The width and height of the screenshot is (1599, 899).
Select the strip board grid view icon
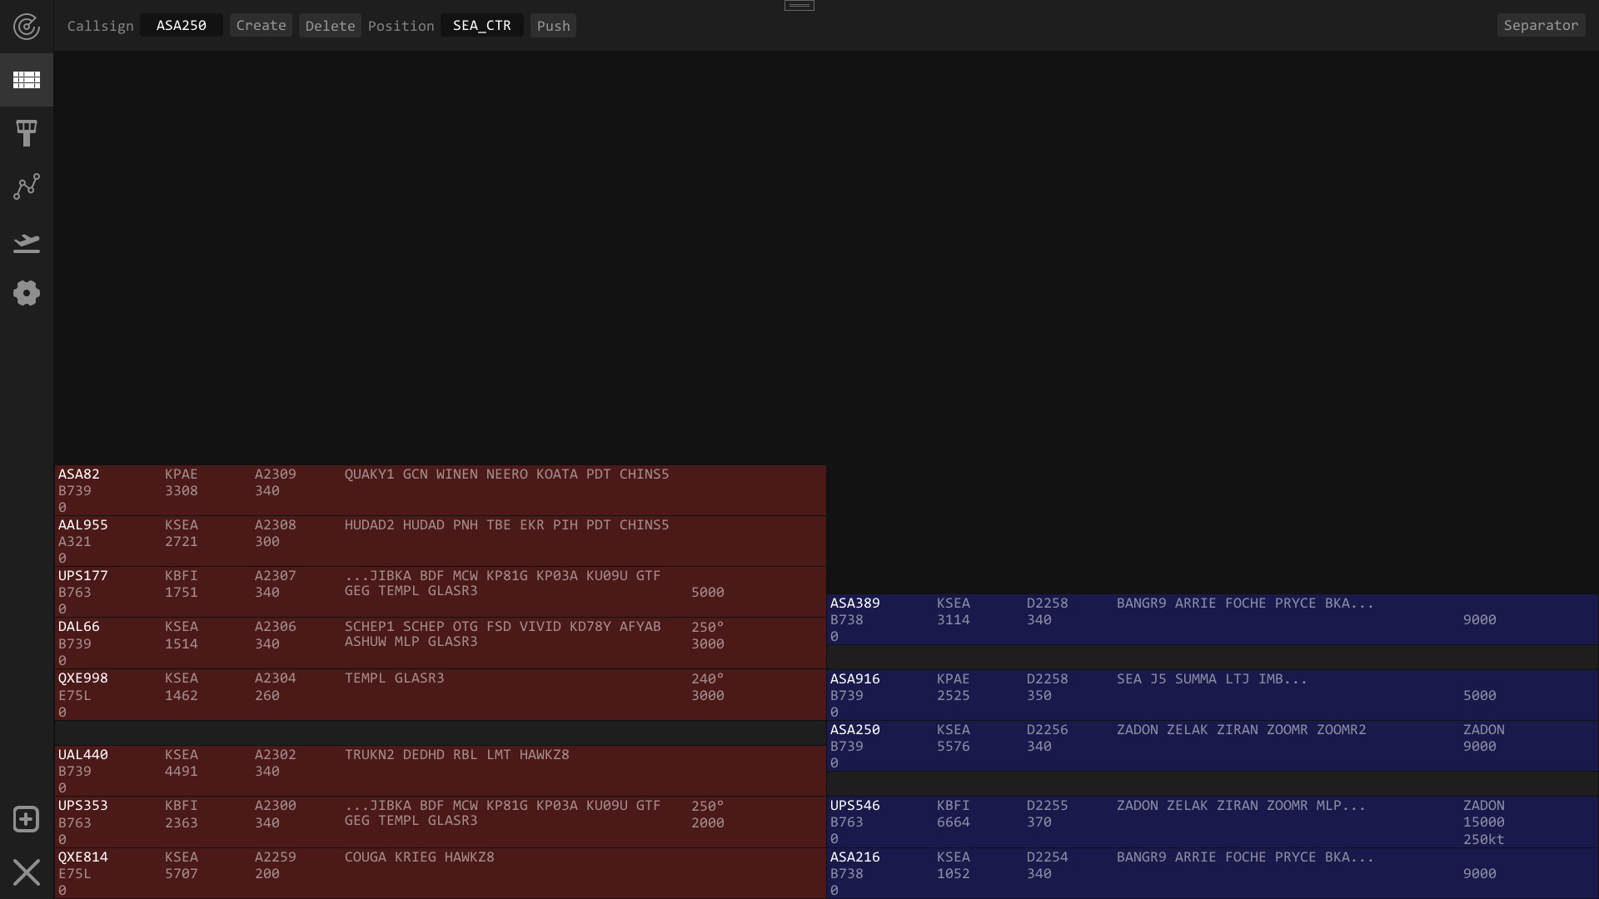[26, 80]
